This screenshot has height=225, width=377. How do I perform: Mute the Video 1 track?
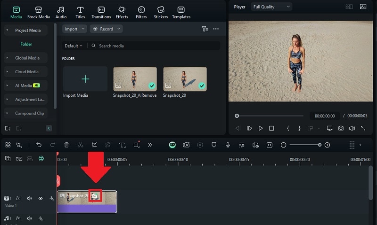click(29, 198)
